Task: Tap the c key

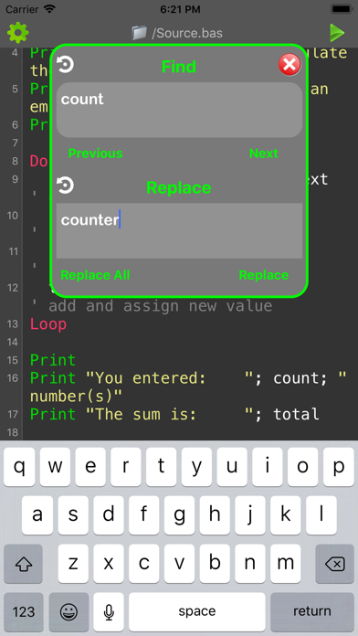Action: 143,564
